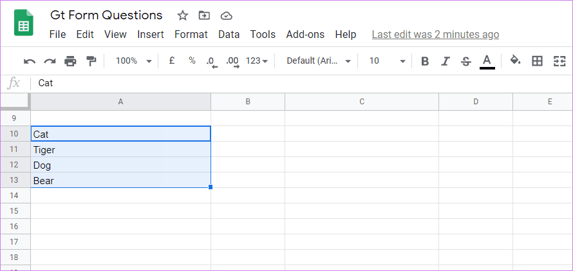
Task: Click the Merge cells icon
Action: pyautogui.click(x=559, y=61)
